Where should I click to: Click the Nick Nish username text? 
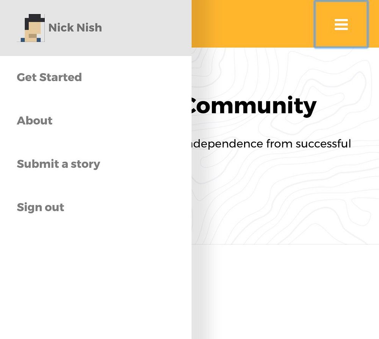point(75,28)
